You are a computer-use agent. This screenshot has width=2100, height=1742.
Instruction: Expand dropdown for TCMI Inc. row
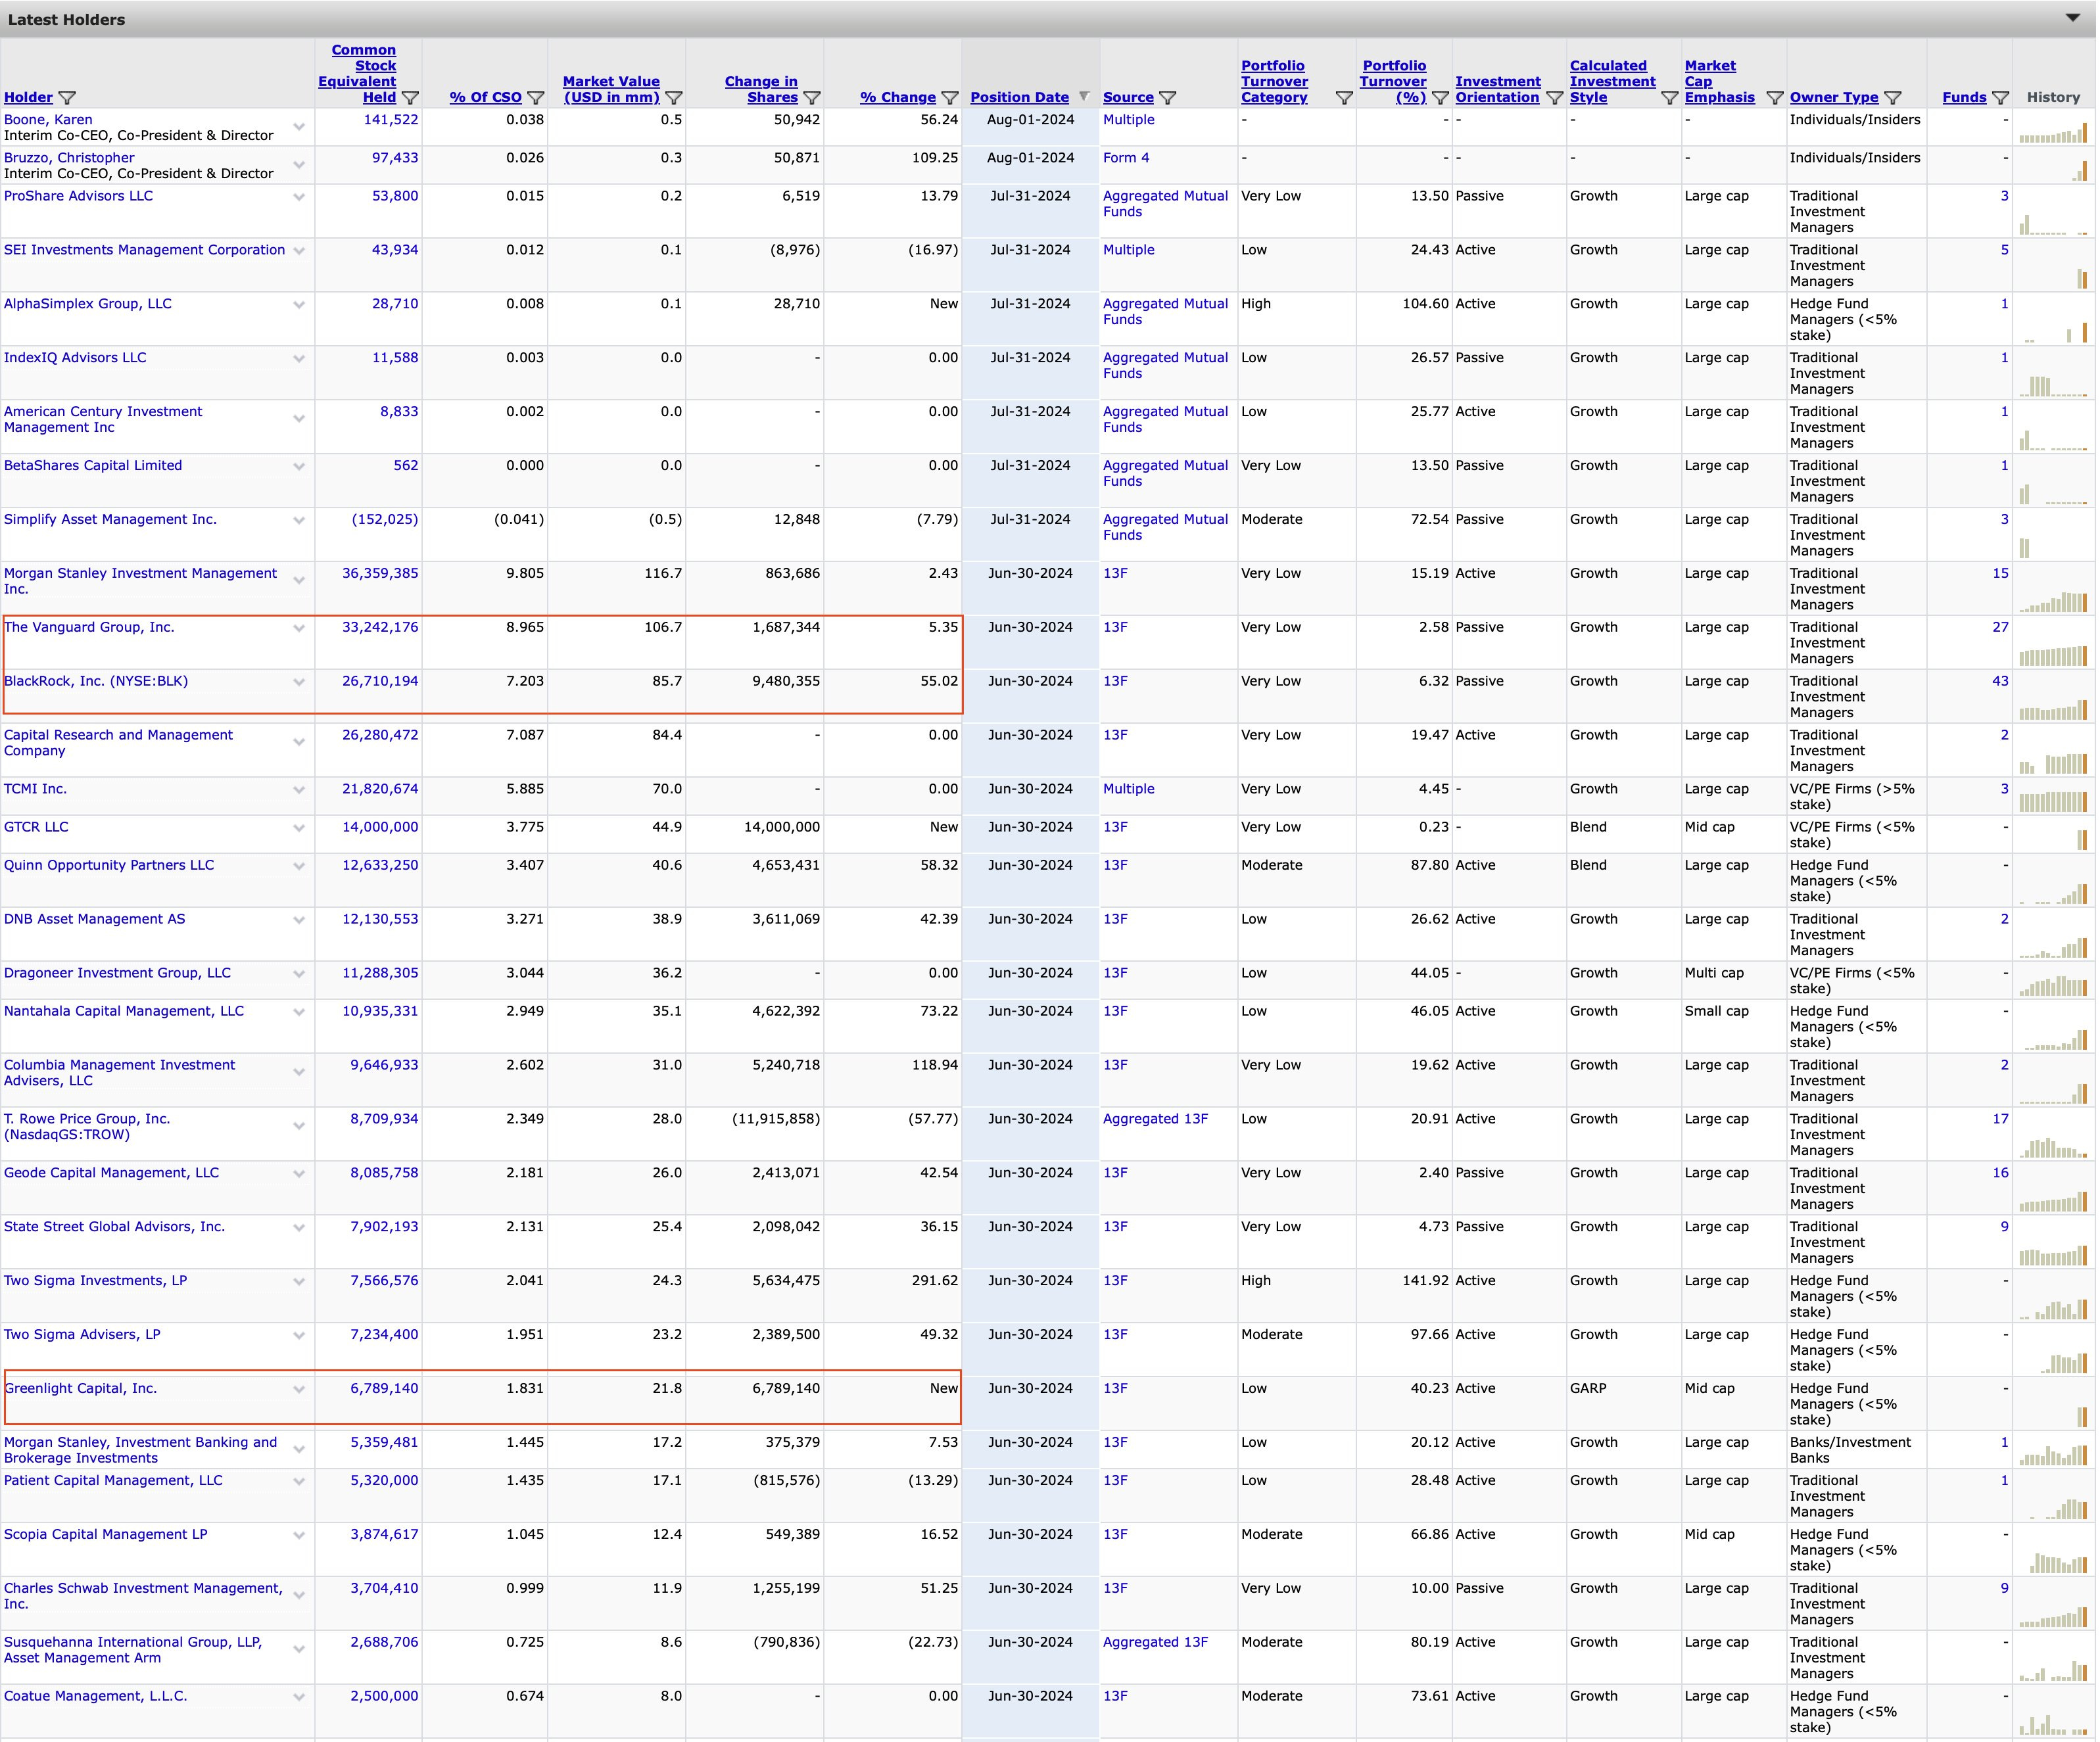[x=299, y=790]
